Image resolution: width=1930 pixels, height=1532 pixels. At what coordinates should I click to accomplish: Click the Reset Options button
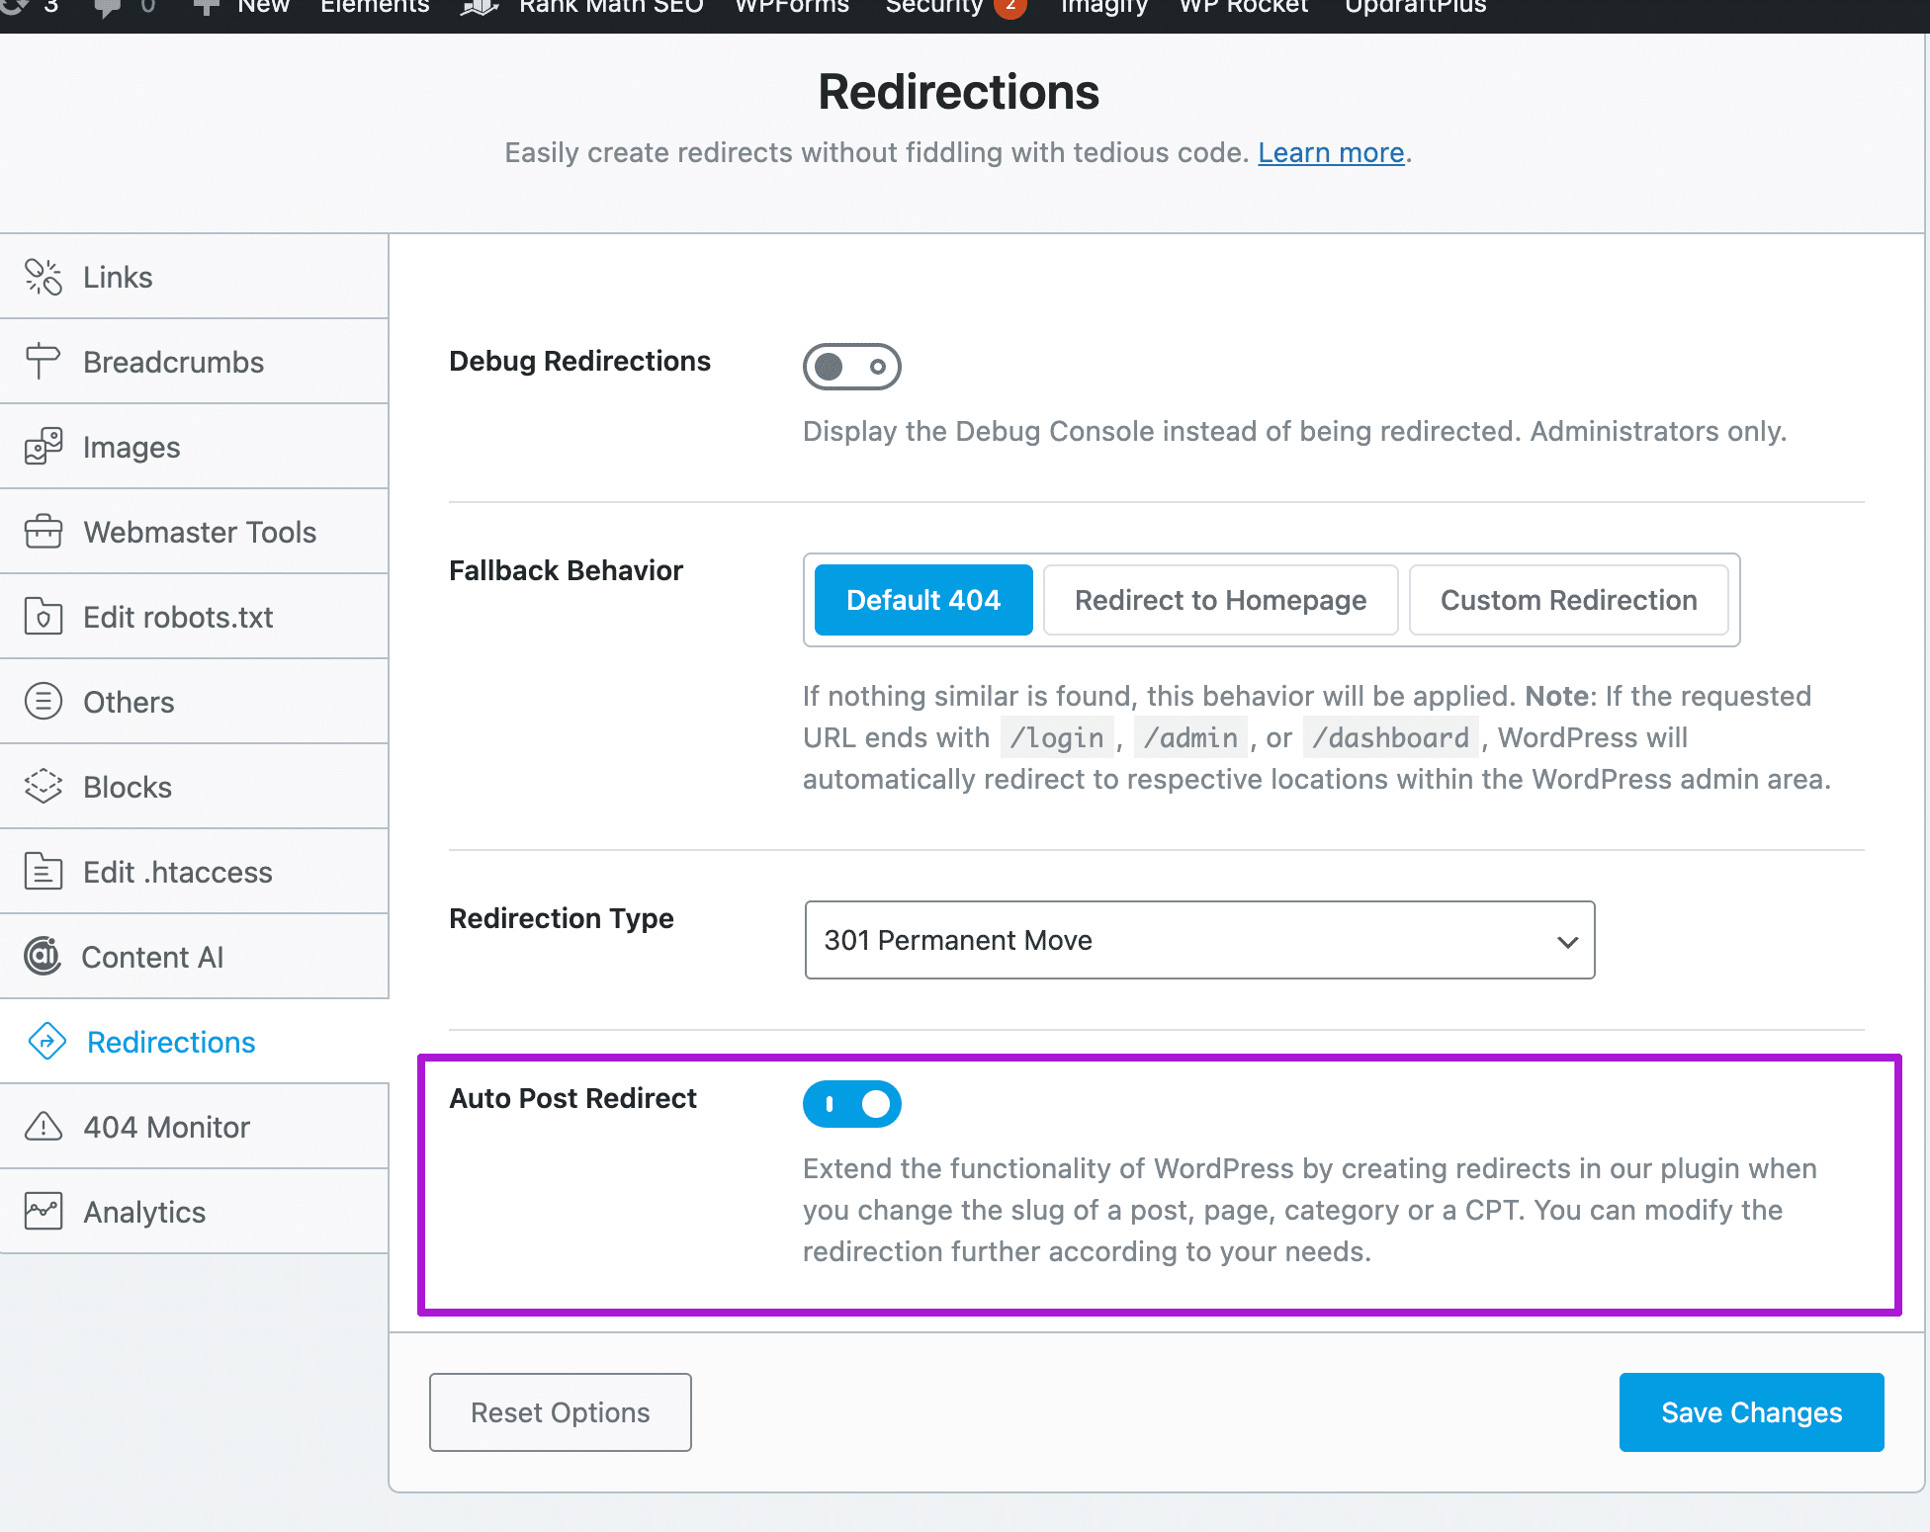[x=560, y=1412]
